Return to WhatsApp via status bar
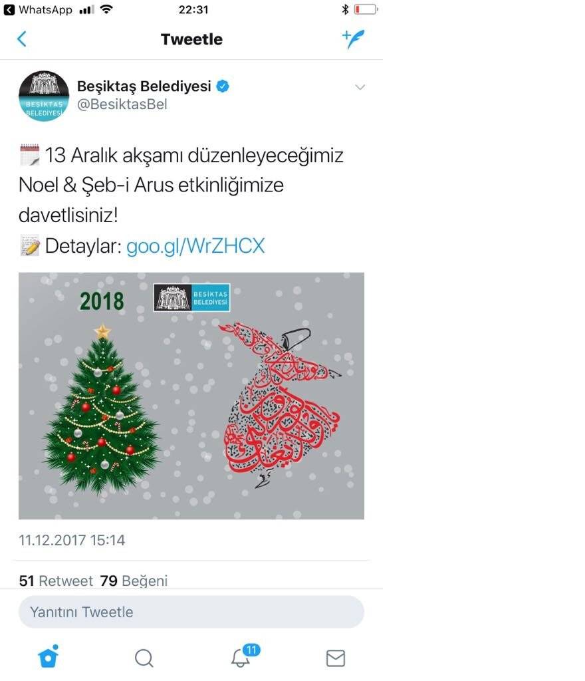Viewport: 585px width, 681px height. pyautogui.click(x=38, y=9)
